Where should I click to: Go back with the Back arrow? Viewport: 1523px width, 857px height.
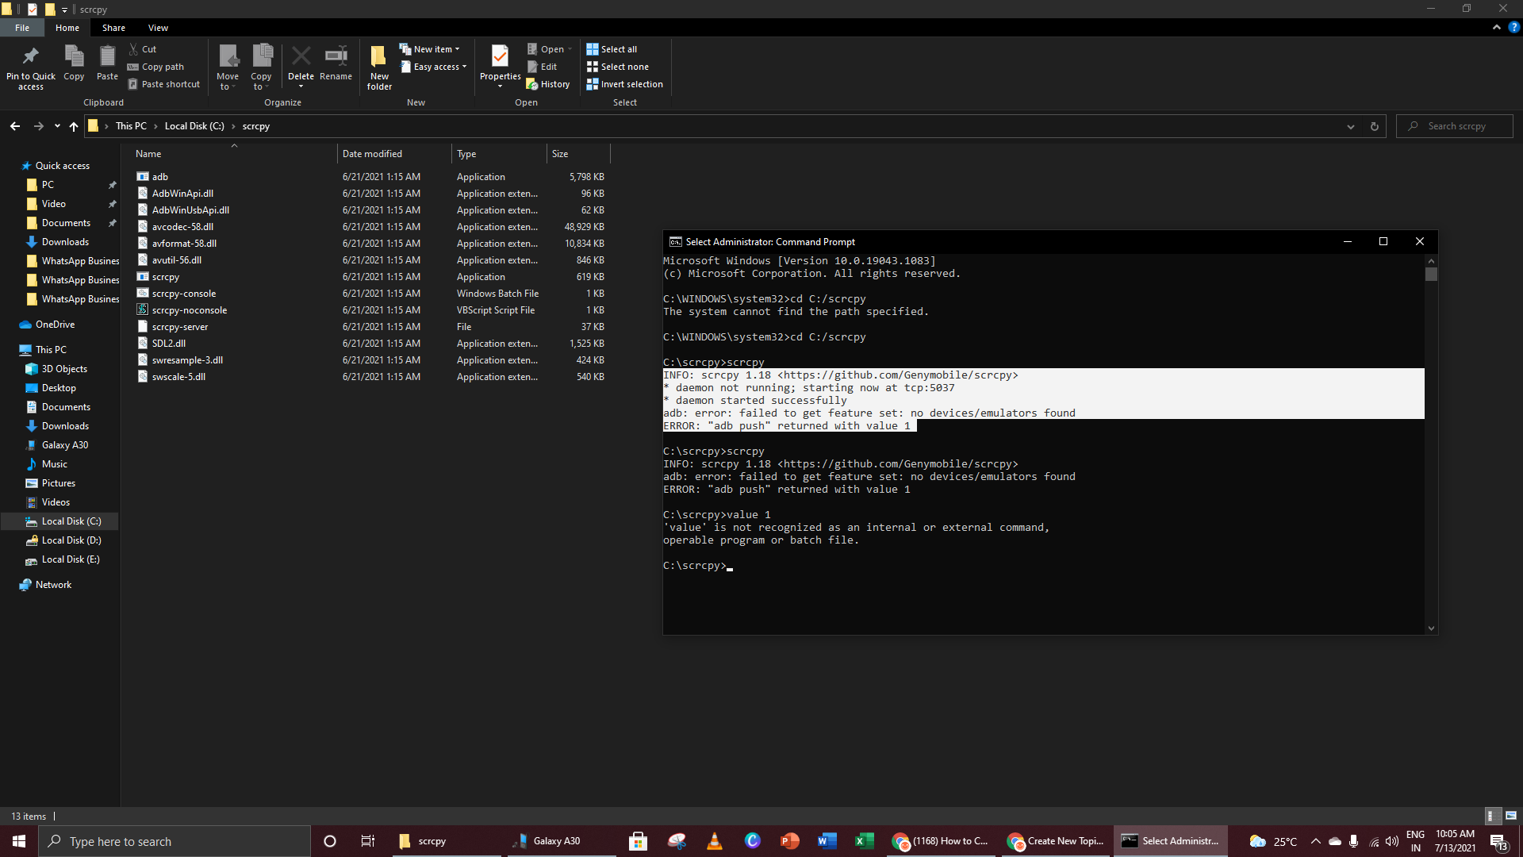[15, 126]
